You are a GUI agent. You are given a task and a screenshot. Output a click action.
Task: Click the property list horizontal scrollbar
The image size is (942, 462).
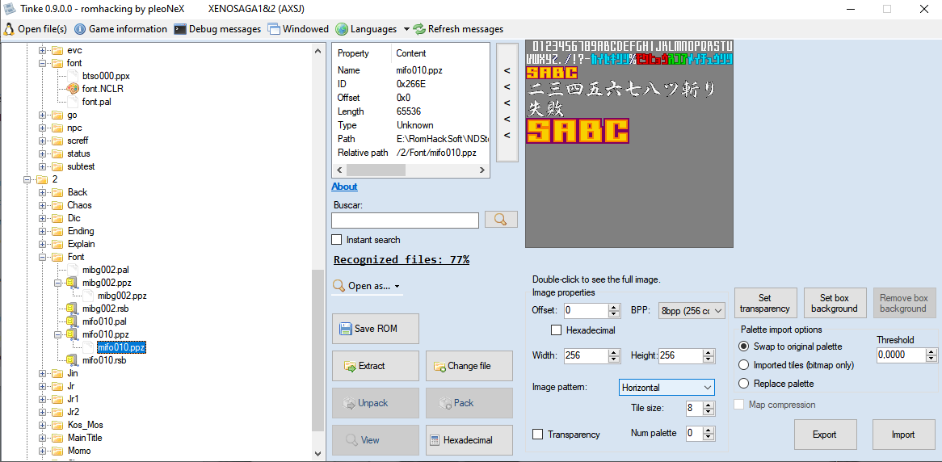tap(411, 170)
